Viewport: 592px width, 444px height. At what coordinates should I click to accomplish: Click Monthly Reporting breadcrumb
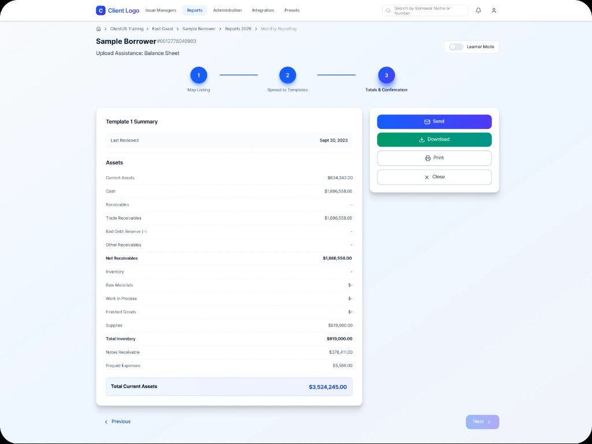279,29
